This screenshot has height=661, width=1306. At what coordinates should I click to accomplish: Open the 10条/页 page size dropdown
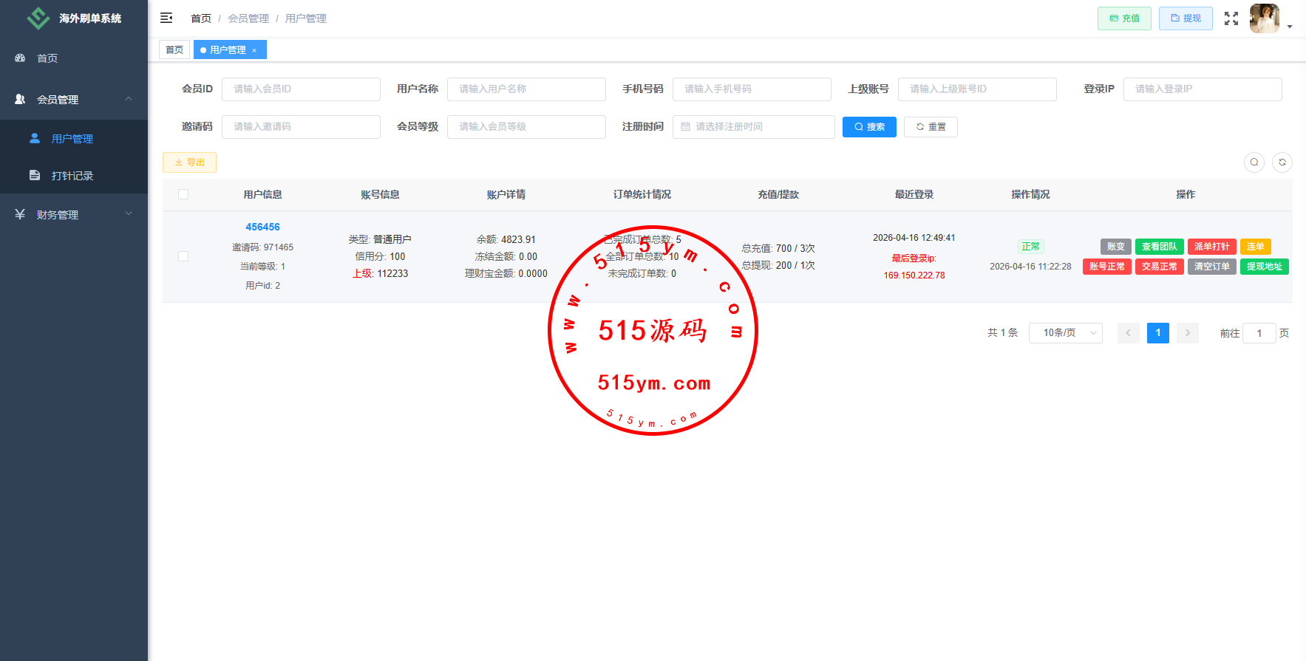tap(1065, 333)
